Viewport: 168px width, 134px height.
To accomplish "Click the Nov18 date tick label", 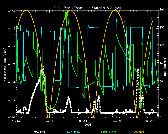I will pyautogui.click(x=150, y=121).
